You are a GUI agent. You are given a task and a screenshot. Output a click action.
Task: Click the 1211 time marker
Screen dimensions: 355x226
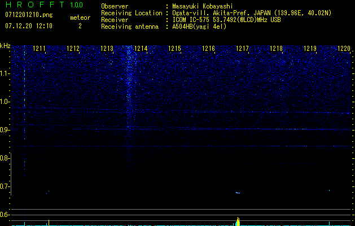tap(39, 49)
